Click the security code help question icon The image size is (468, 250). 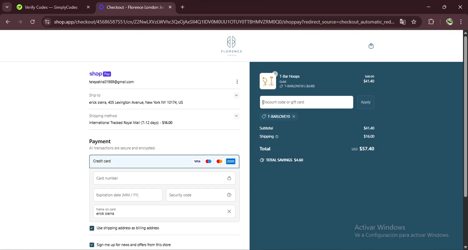(229, 195)
